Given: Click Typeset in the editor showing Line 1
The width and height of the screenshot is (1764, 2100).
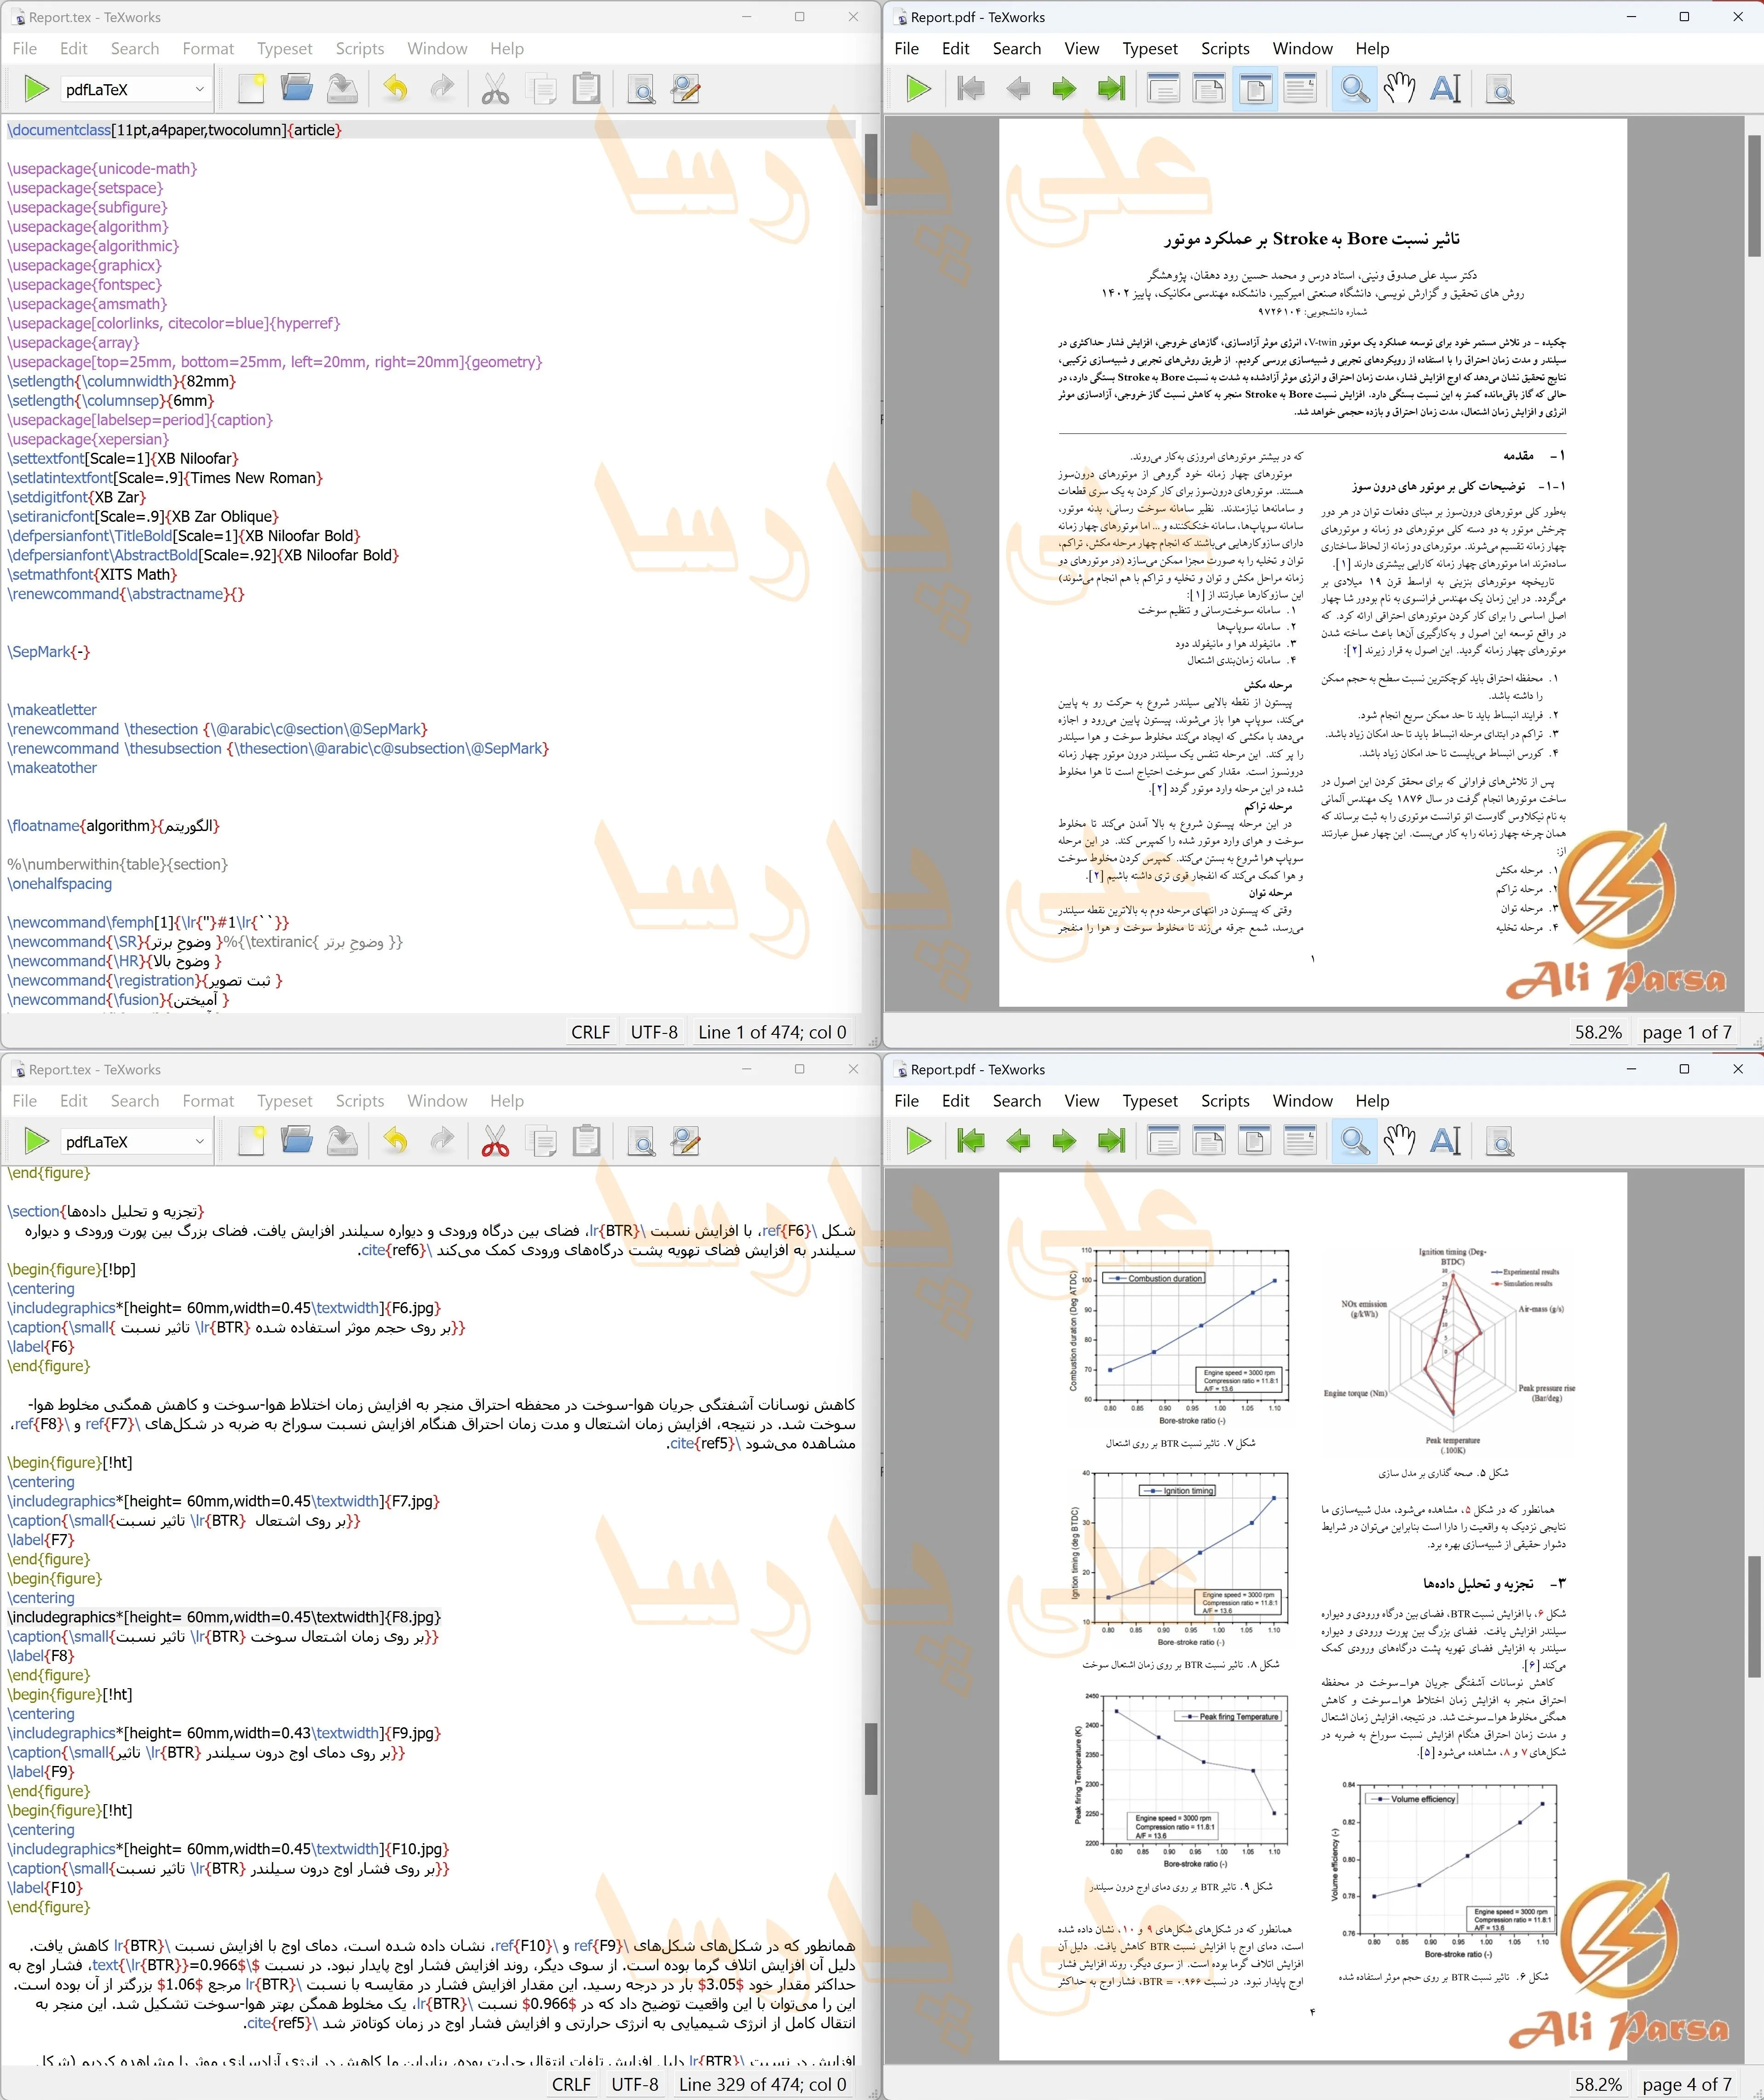Looking at the screenshot, I should click(36, 89).
